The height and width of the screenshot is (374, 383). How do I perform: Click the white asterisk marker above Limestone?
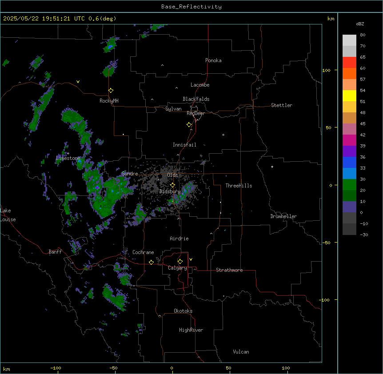pos(68,154)
